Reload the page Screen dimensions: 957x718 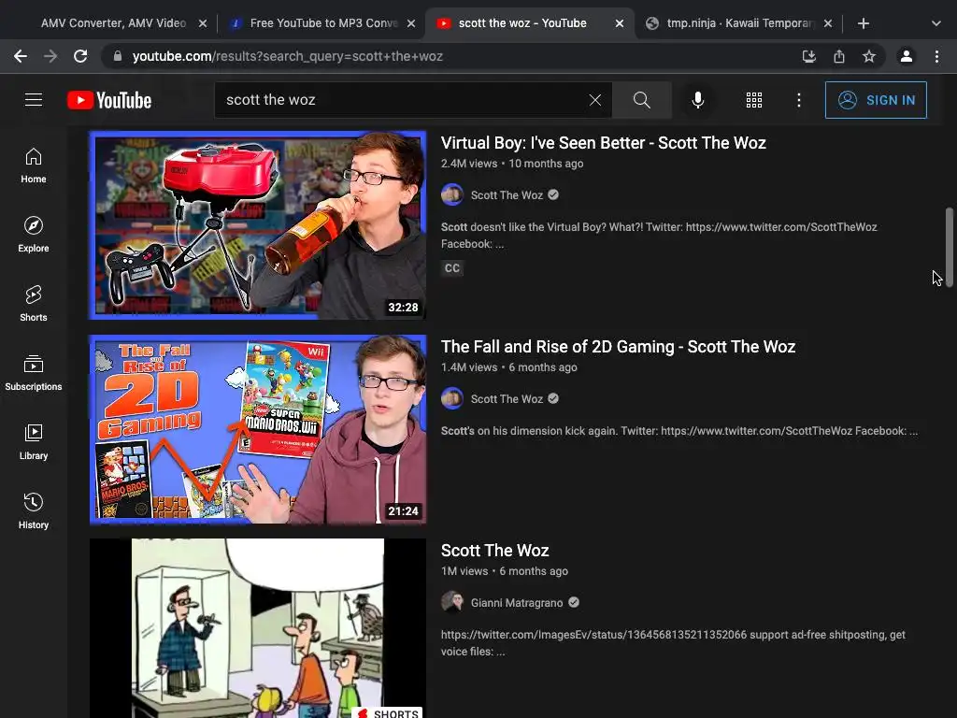coord(80,56)
